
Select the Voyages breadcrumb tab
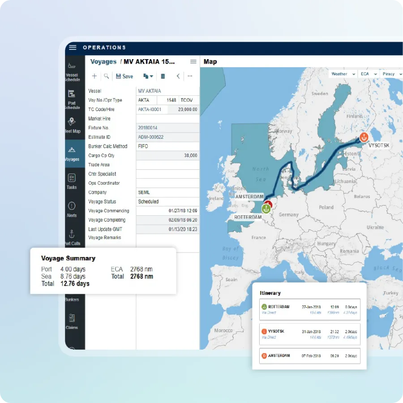tap(103, 61)
